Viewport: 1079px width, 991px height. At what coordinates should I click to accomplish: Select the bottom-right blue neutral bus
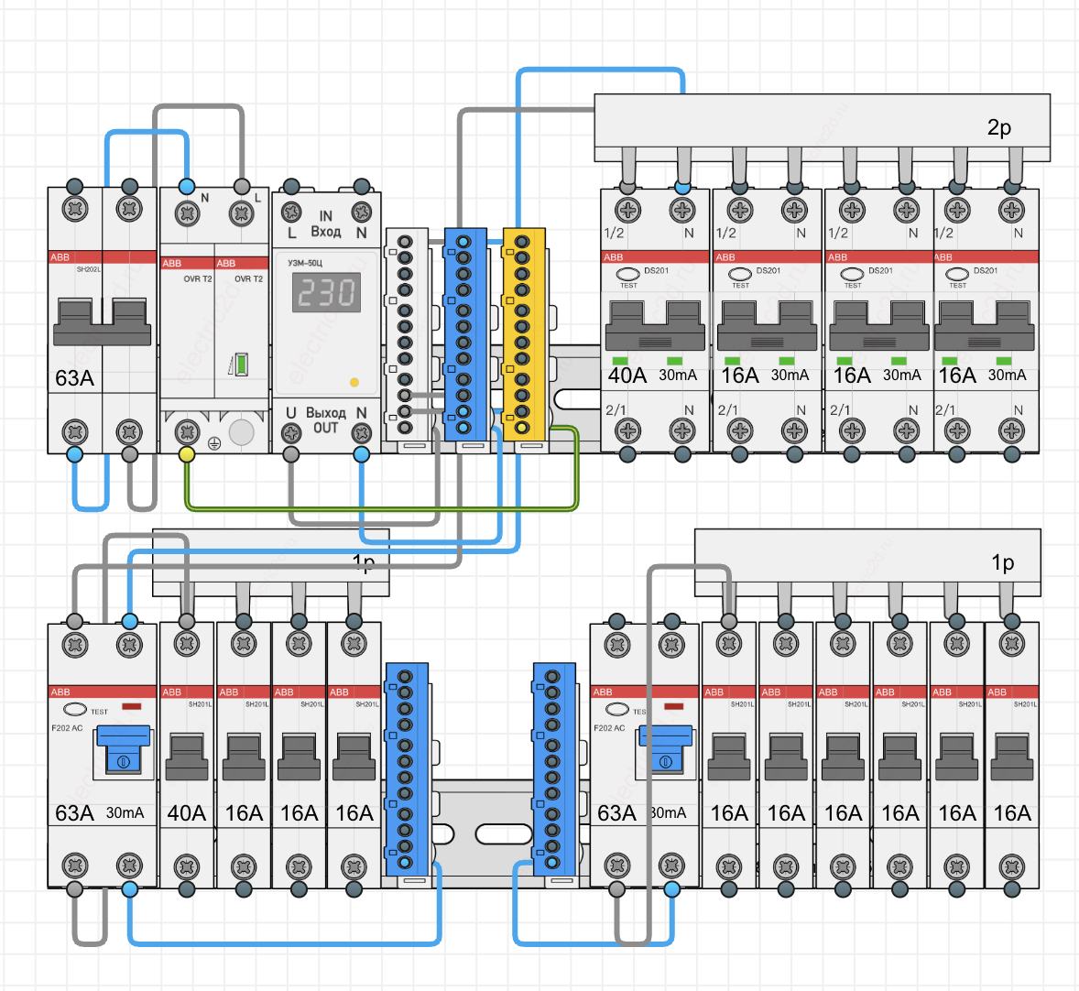(x=553, y=769)
